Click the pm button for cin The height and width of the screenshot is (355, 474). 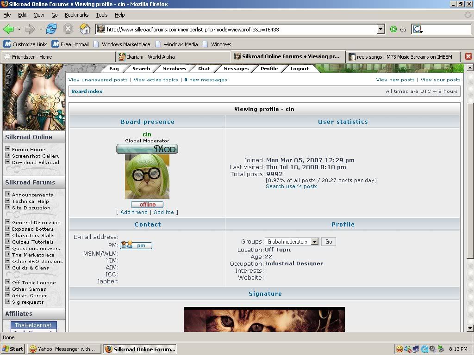pos(136,245)
